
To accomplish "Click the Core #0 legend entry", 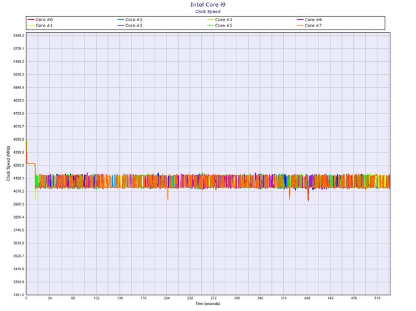I will coord(40,20).
